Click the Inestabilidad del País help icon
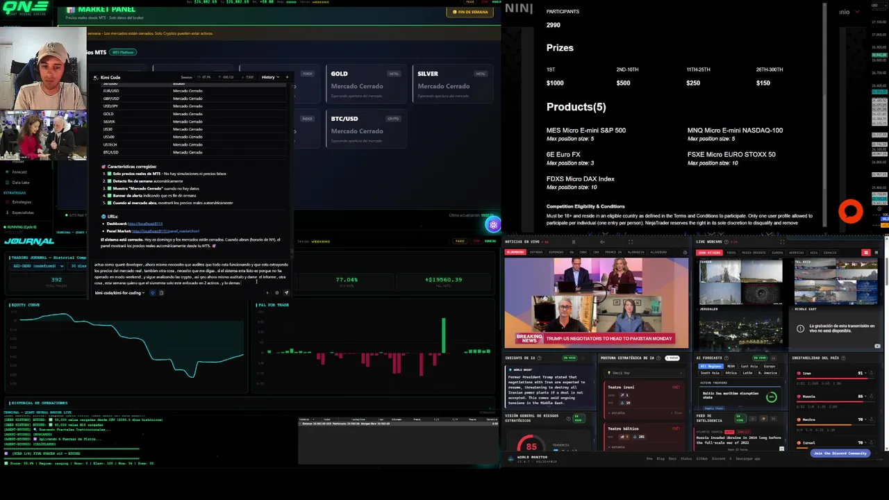This screenshot has height=500, width=889. coord(843,358)
